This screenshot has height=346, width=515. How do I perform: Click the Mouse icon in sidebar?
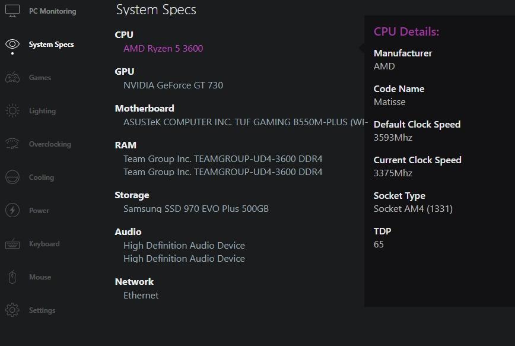[12, 277]
